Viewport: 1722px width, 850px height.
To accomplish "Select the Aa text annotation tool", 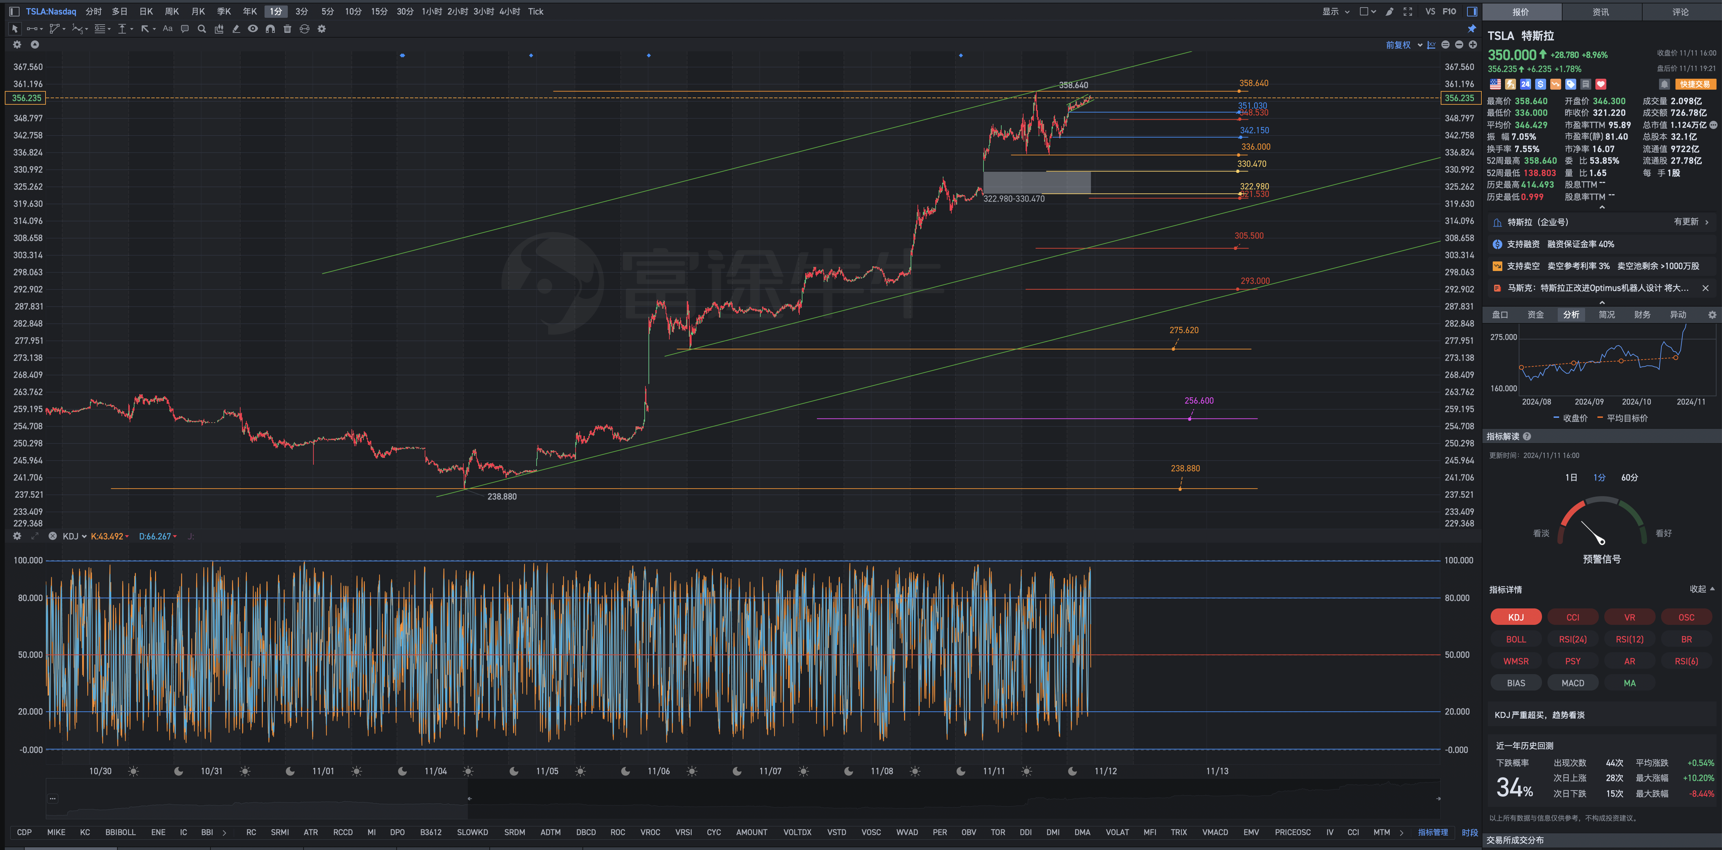I will (168, 29).
